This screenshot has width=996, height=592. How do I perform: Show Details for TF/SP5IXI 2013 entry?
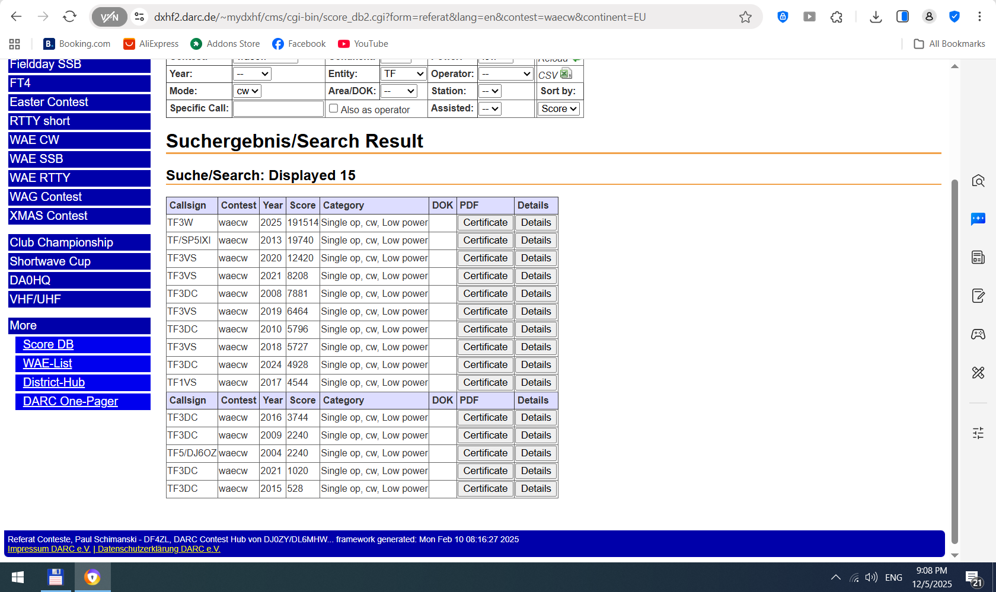tap(535, 241)
